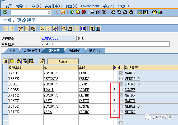The width and height of the screenshot is (178, 125).
Task: Toggle the key checkbox for MENGE row
Action: pos(121,106)
